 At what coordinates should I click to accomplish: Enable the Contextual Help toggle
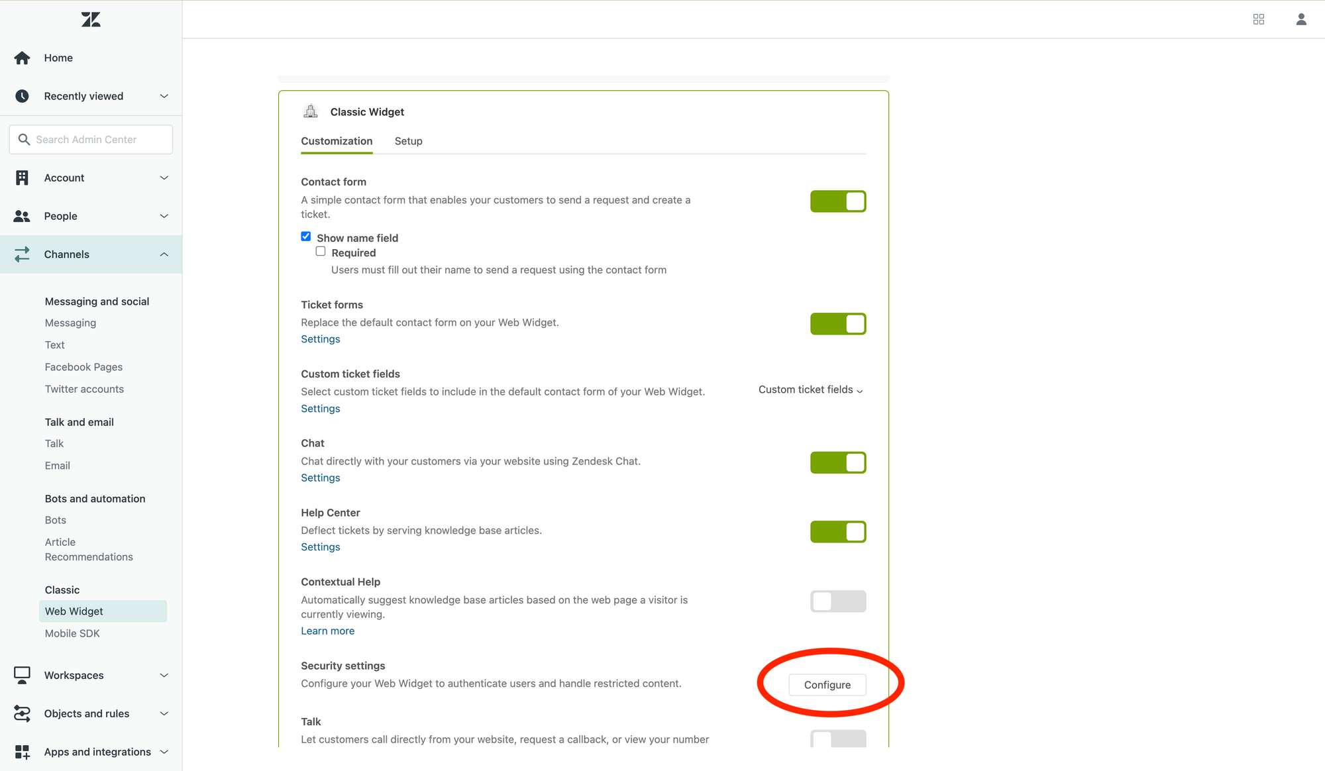(837, 601)
